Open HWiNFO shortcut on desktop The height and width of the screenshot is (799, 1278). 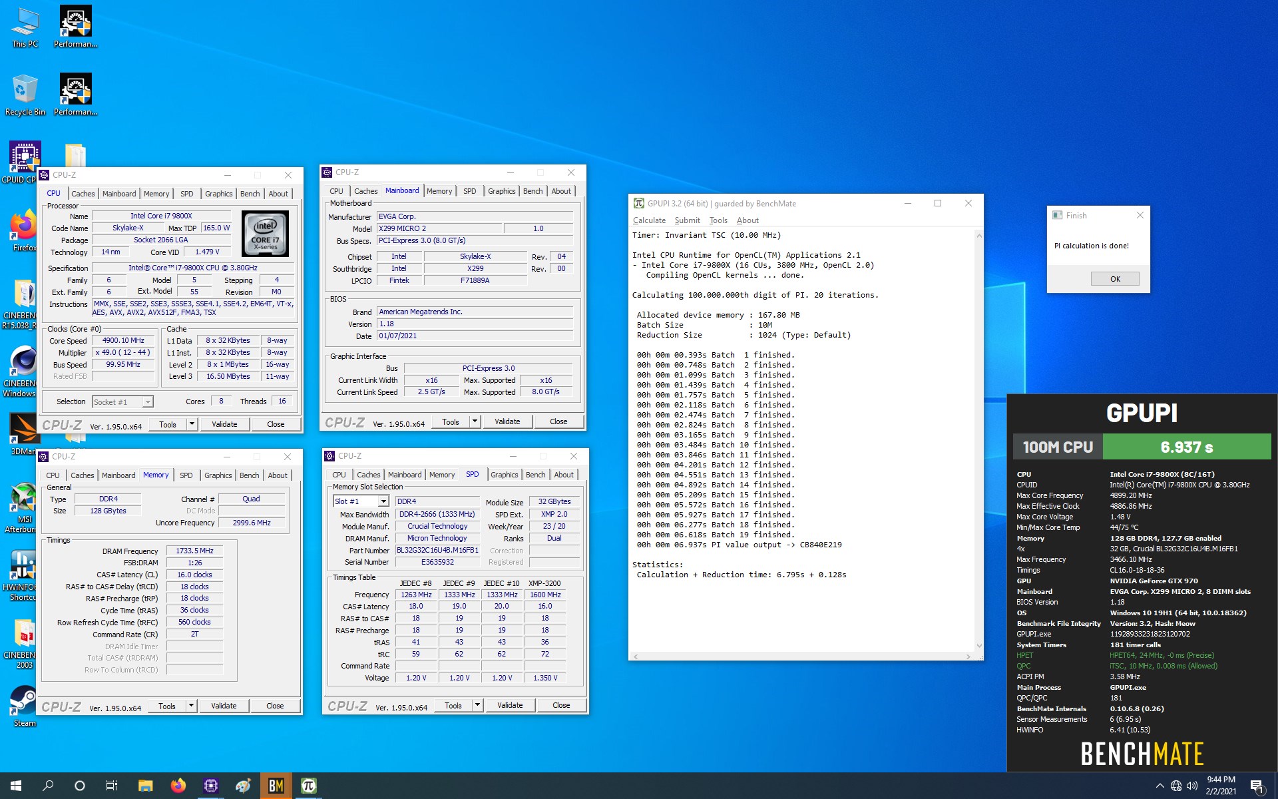click(23, 576)
